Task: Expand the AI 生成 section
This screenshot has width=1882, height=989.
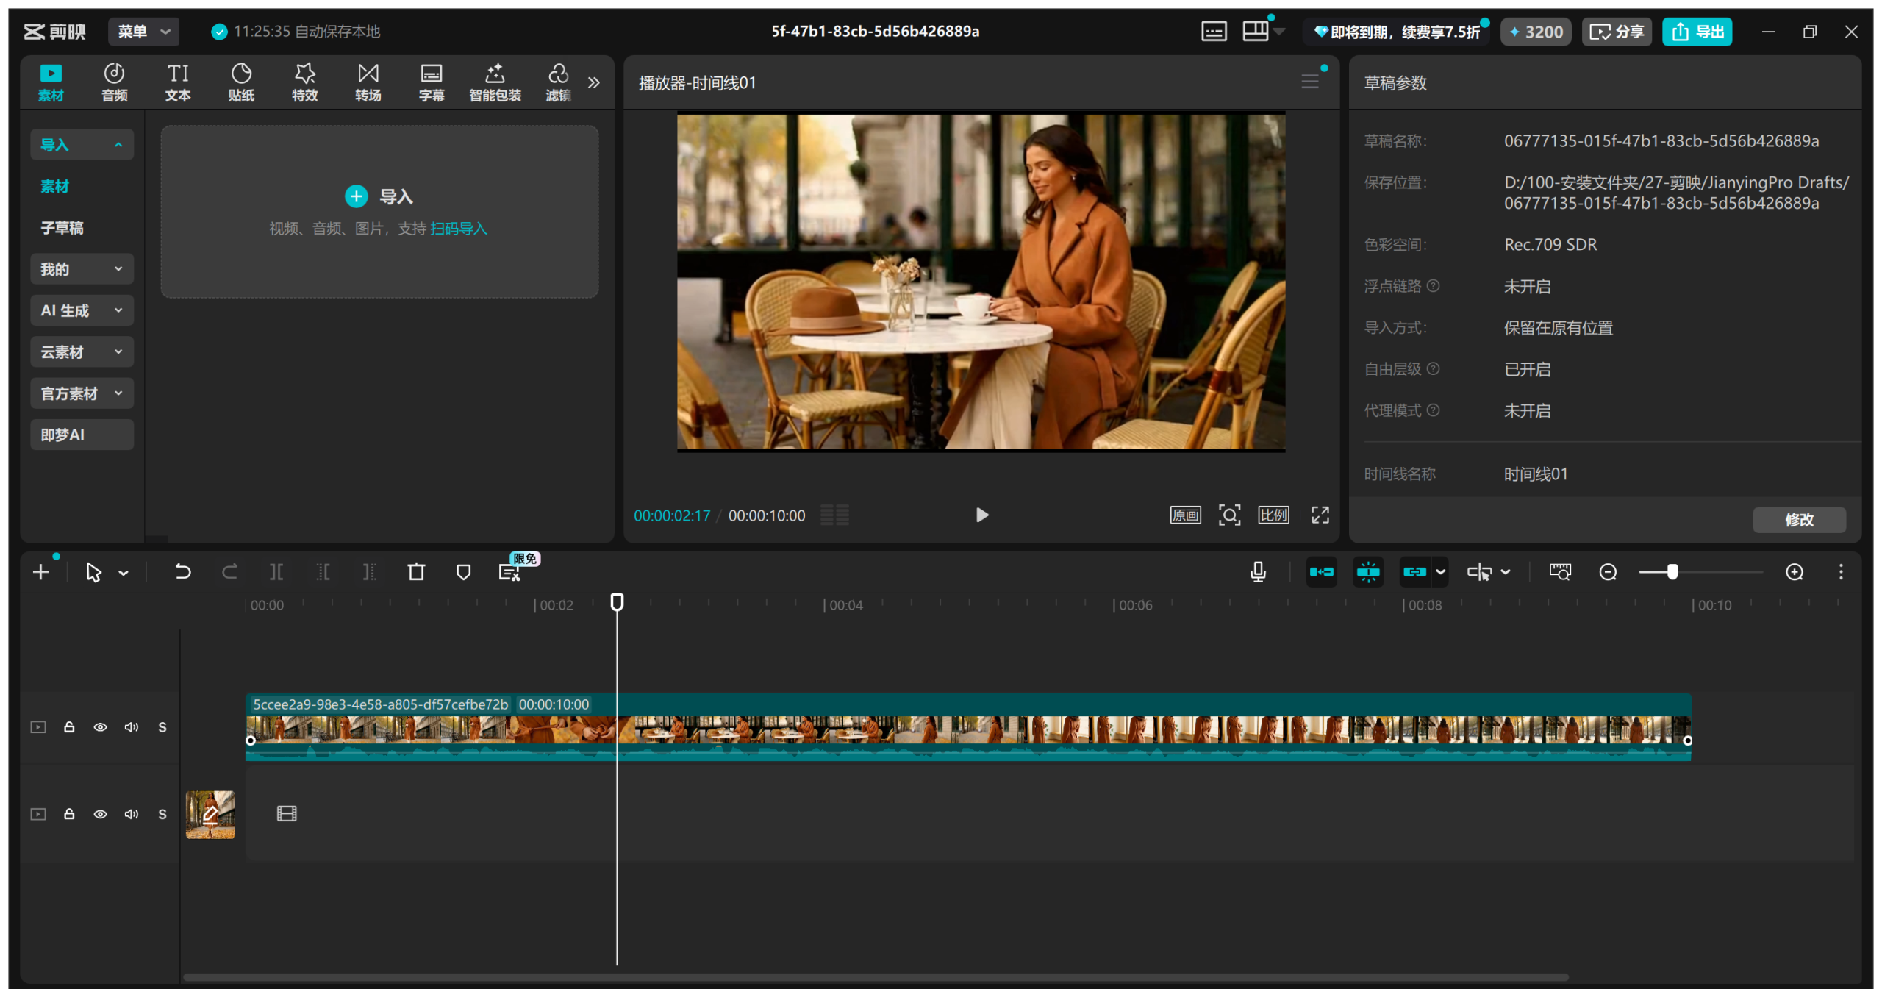Action: (x=82, y=310)
